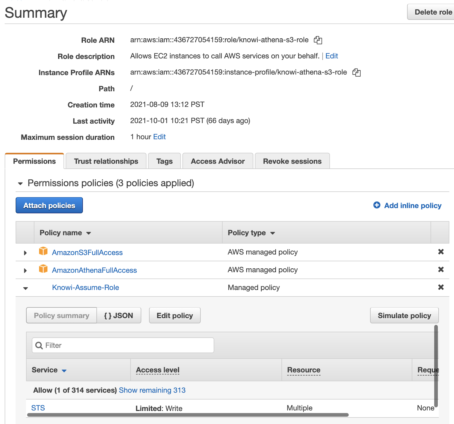Viewport: 454px width, 424px height.
Task: Click the AmazonS3FullAccess orange box icon
Action: point(43,251)
